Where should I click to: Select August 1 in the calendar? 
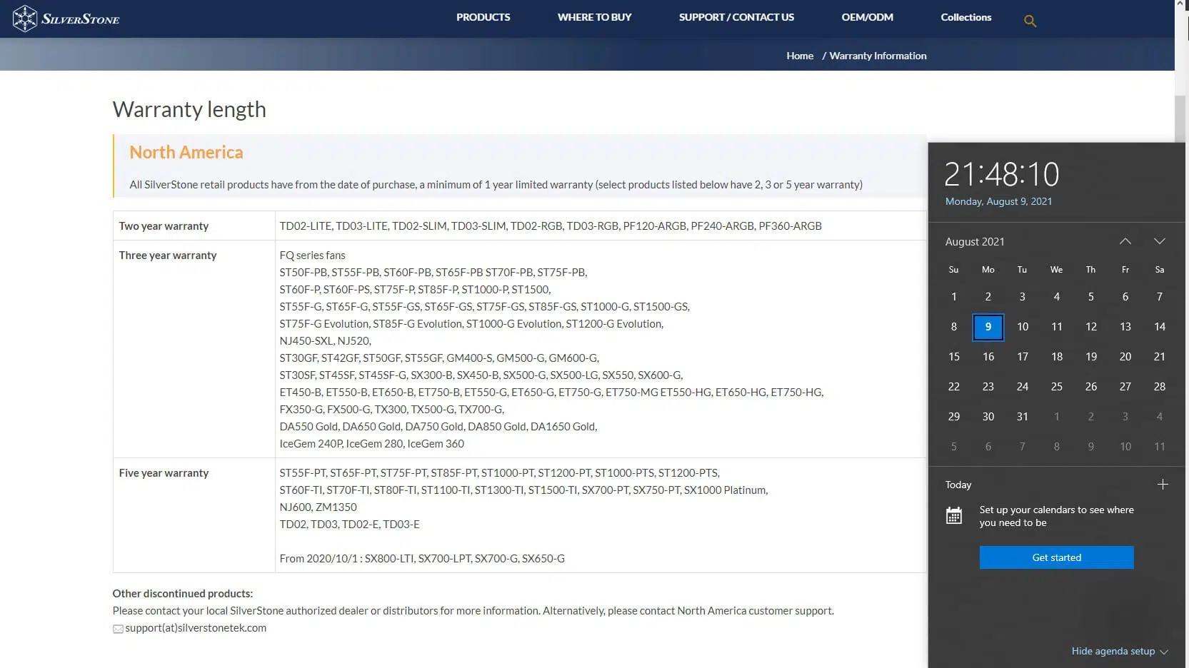pos(954,297)
